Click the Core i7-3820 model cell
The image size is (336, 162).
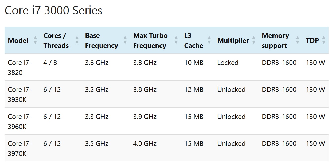coord(20,68)
